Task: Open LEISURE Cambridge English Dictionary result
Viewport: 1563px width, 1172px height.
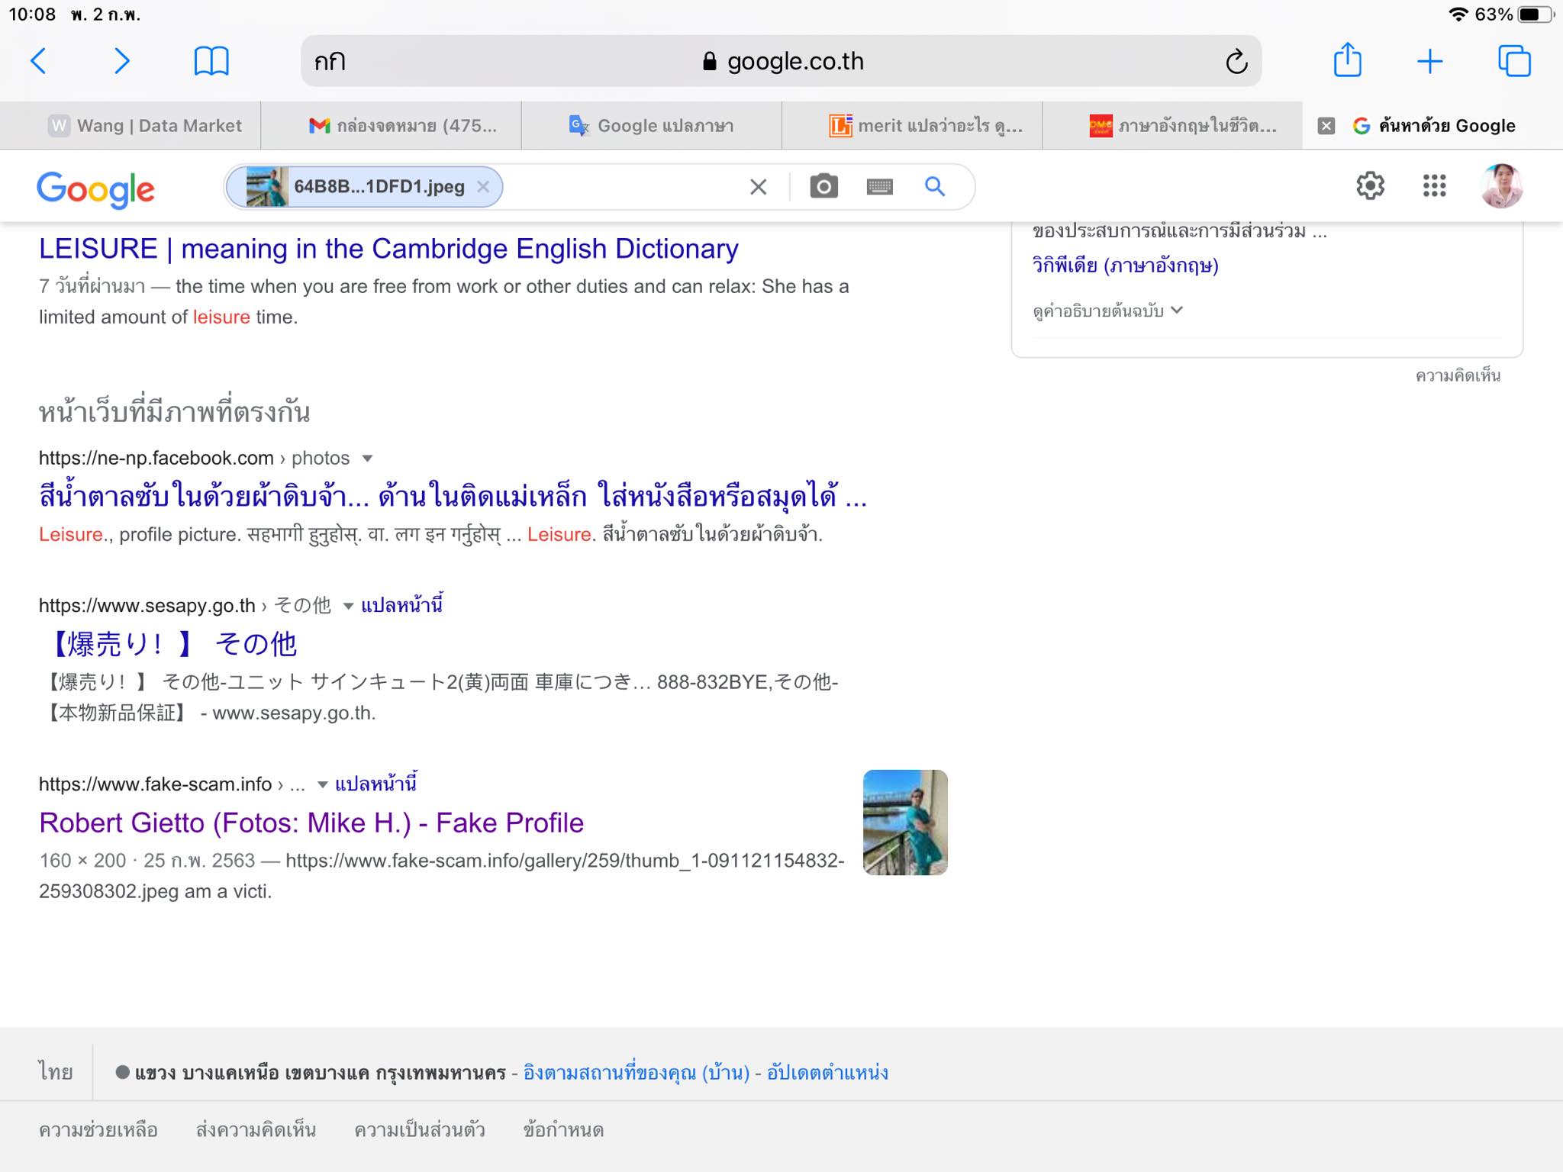Action: click(x=388, y=249)
